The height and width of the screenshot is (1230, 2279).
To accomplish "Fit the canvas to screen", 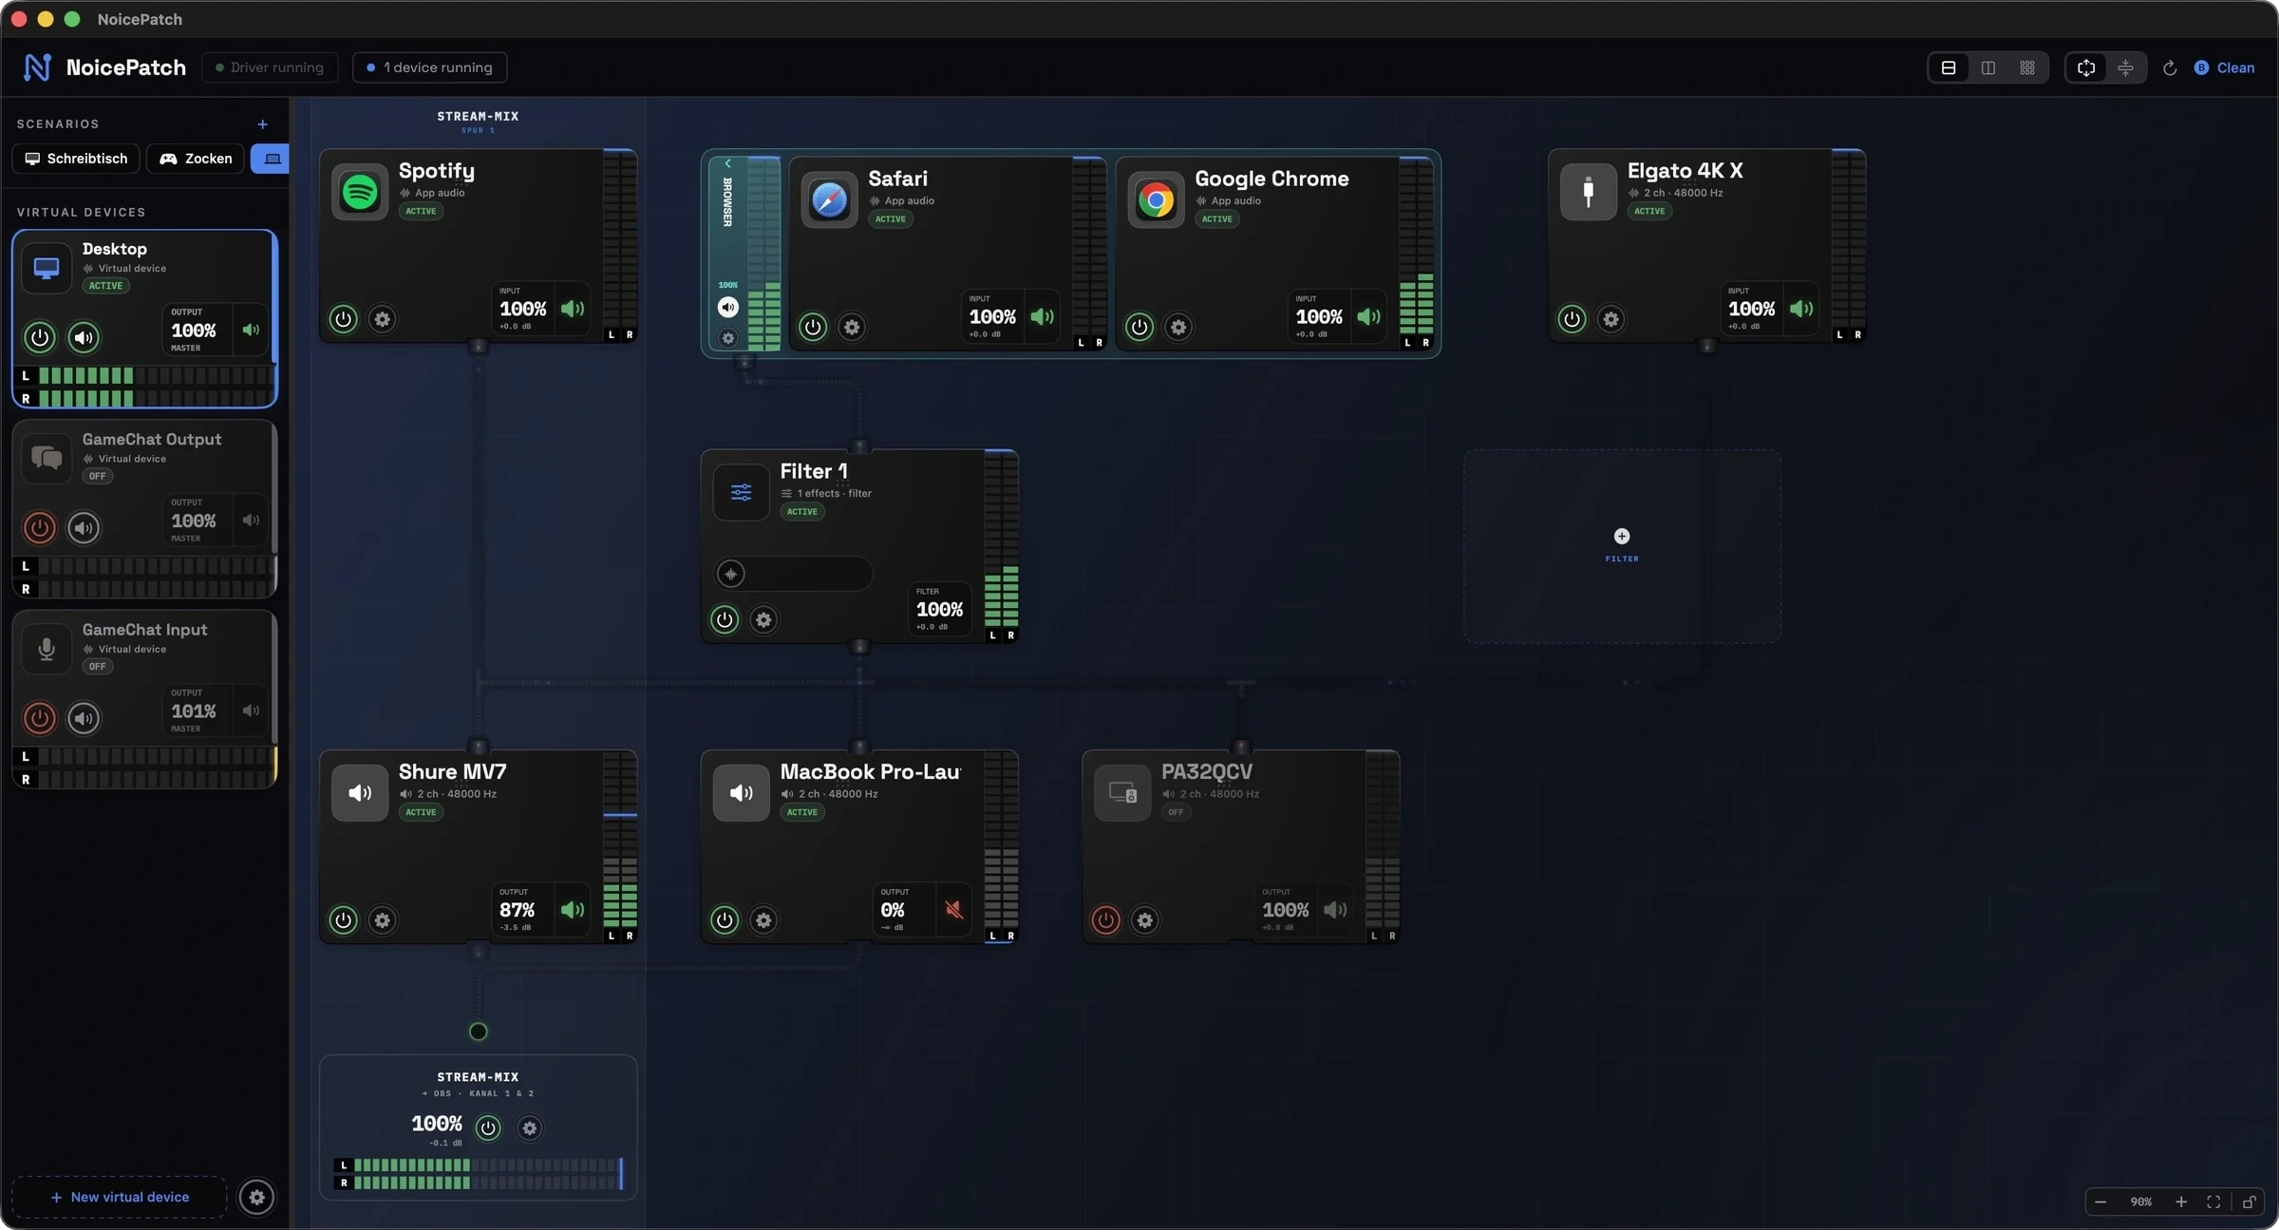I will click(x=2213, y=1202).
